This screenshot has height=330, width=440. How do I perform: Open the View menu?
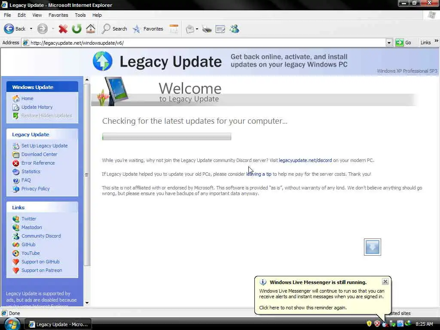[37, 15]
